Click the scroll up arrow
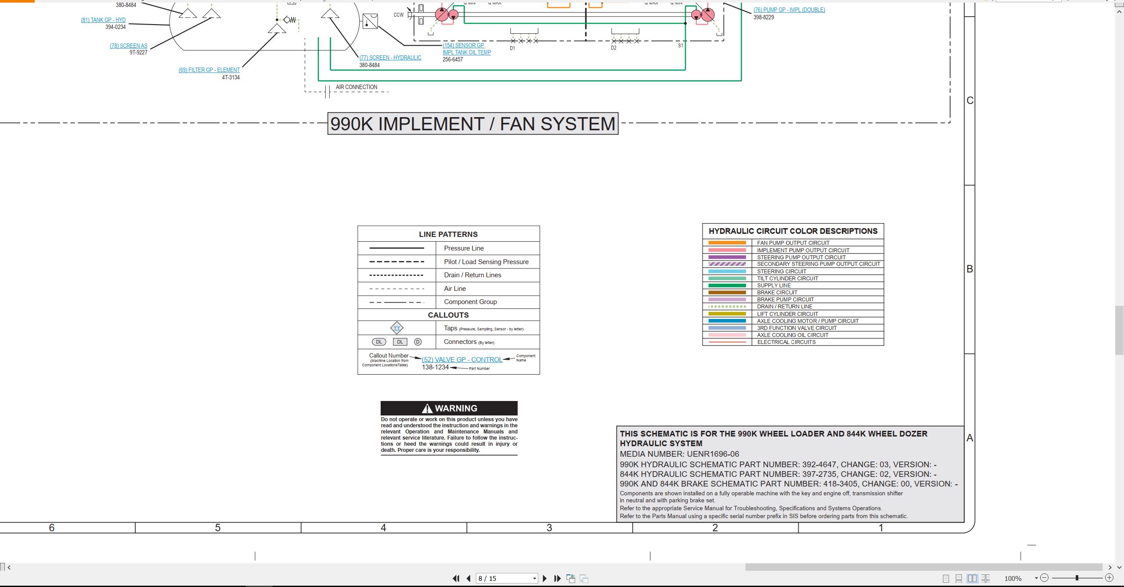 coord(1119,11)
